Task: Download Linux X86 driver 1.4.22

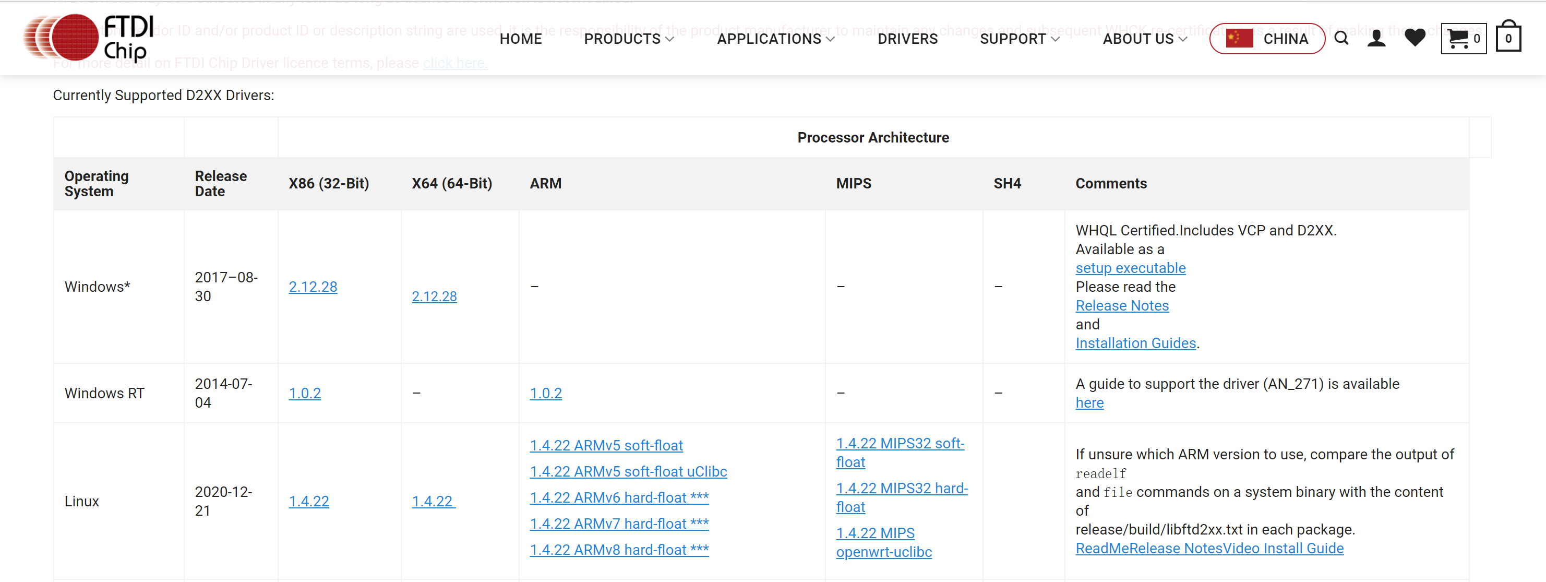Action: (x=308, y=502)
